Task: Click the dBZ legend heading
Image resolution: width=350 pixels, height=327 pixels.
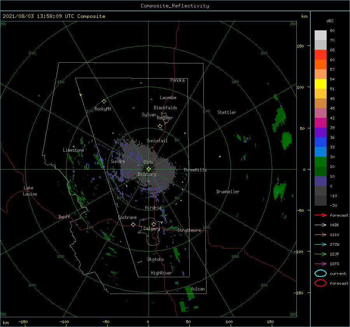Action: (330, 21)
